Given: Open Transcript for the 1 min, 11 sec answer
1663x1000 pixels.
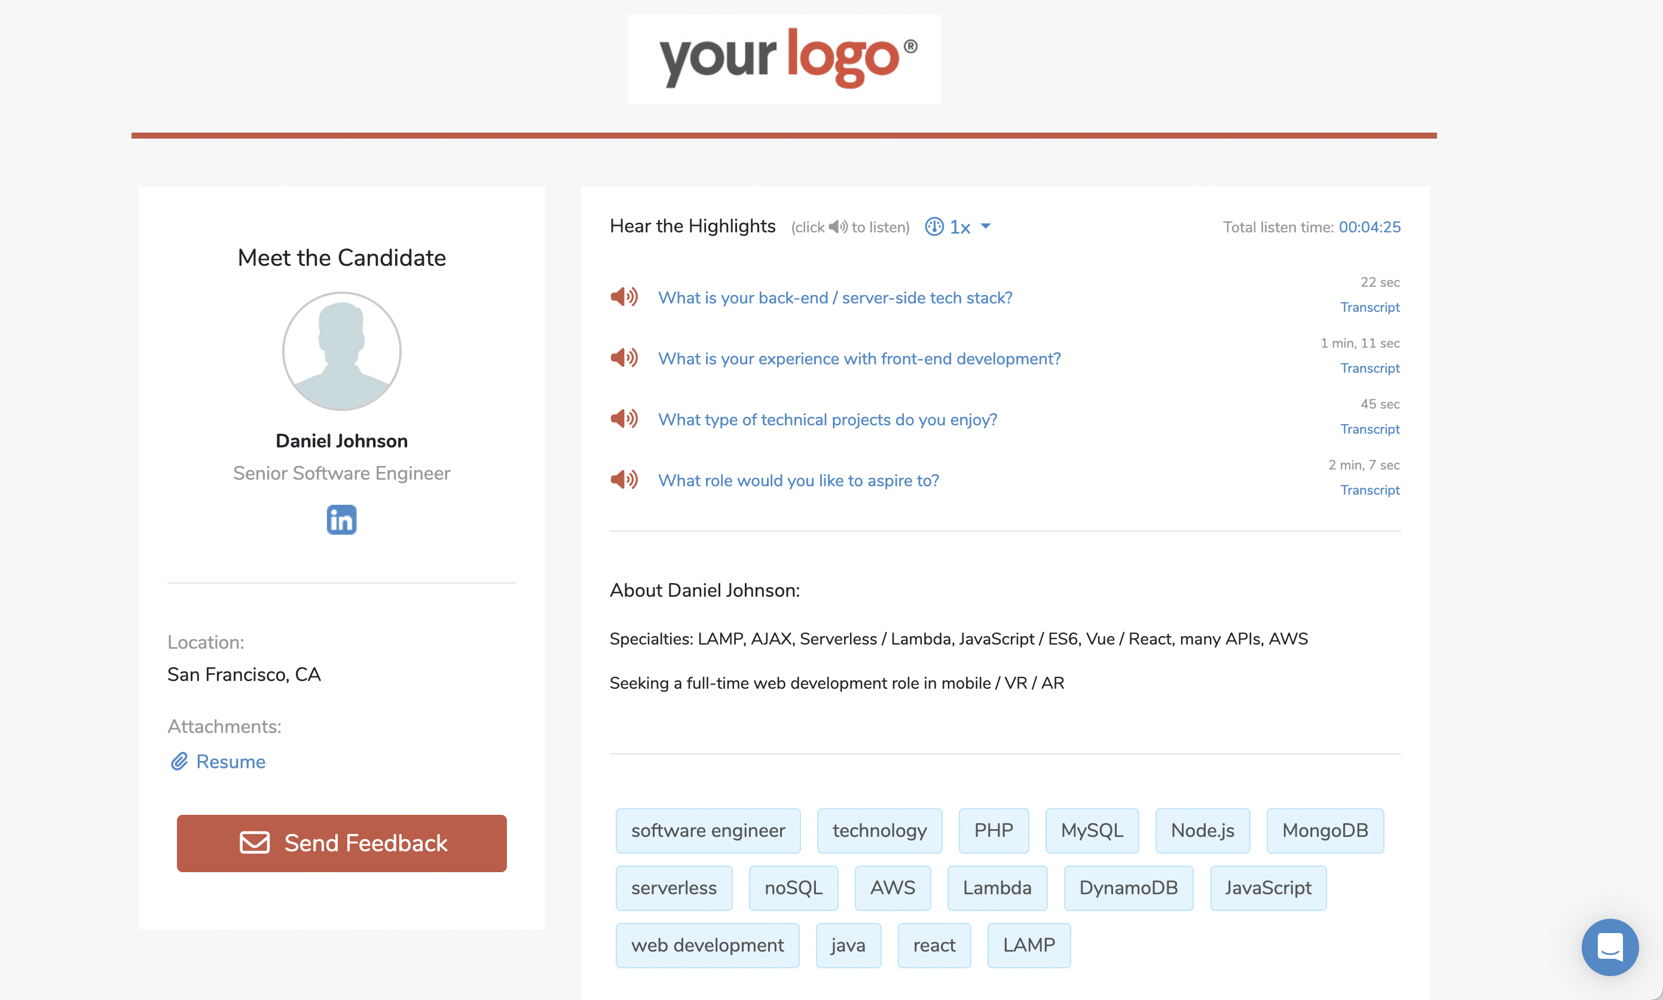Looking at the screenshot, I should (1369, 368).
